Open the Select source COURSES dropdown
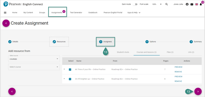 click(34, 59)
